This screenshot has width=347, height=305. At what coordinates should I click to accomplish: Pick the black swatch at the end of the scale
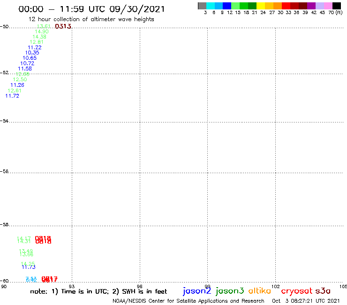coord(337,6)
